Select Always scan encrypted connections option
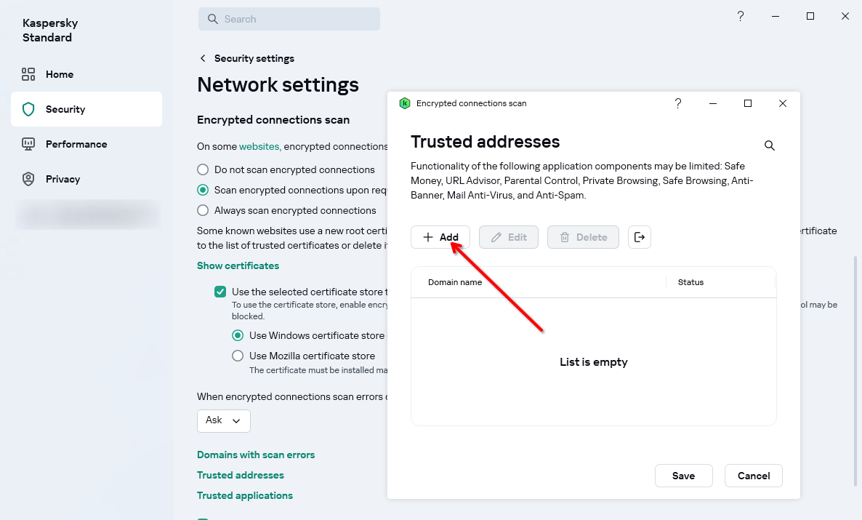Viewport: 862px width, 520px height. click(204, 210)
